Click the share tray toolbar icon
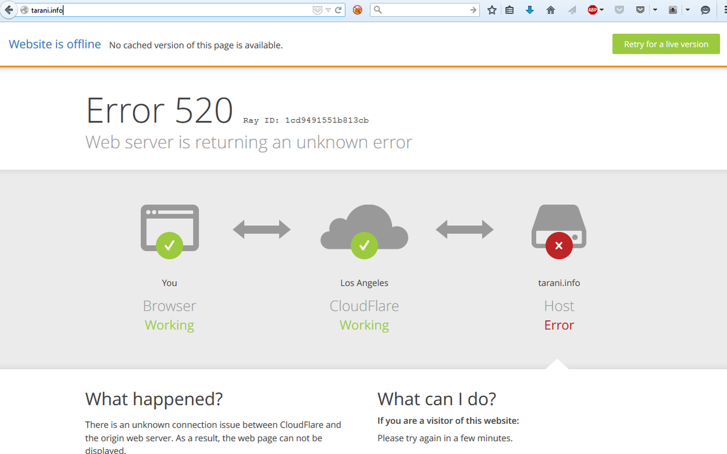The width and height of the screenshot is (727, 454). (x=674, y=10)
